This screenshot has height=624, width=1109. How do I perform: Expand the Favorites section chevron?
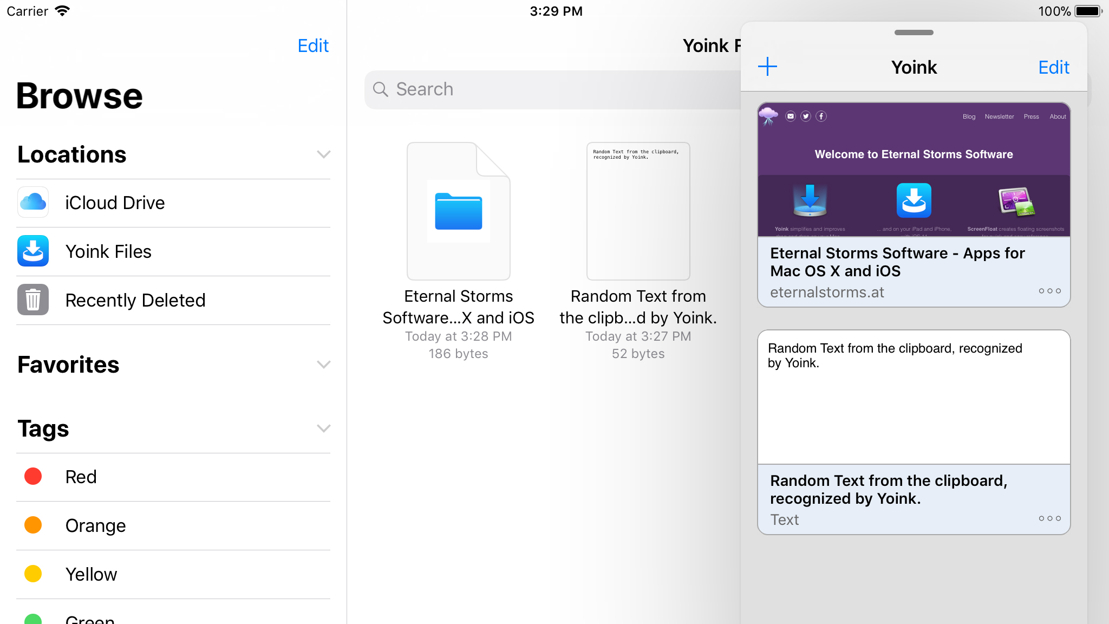(x=323, y=365)
